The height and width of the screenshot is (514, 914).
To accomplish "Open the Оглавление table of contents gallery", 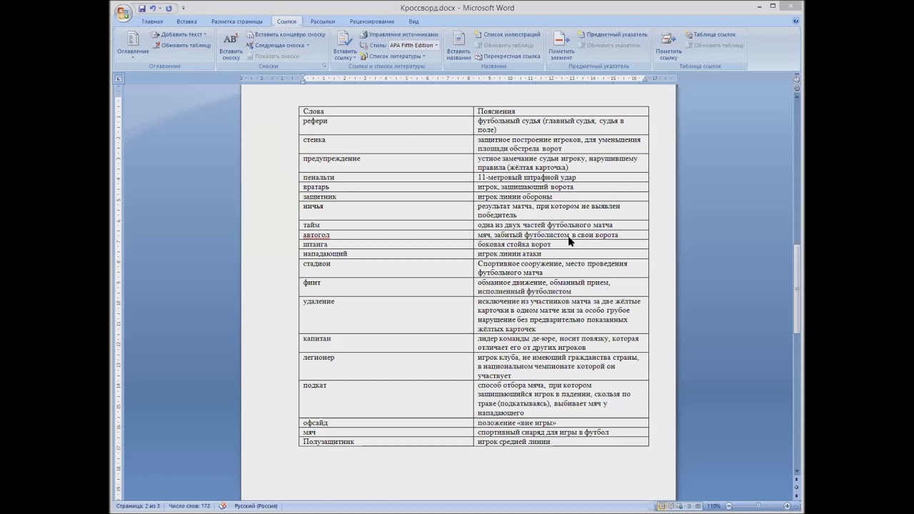I will coord(133,45).
